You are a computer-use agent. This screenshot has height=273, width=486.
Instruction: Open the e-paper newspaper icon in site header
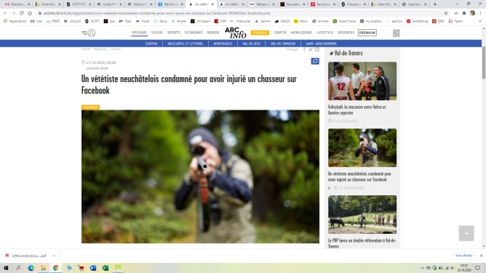coord(396,33)
